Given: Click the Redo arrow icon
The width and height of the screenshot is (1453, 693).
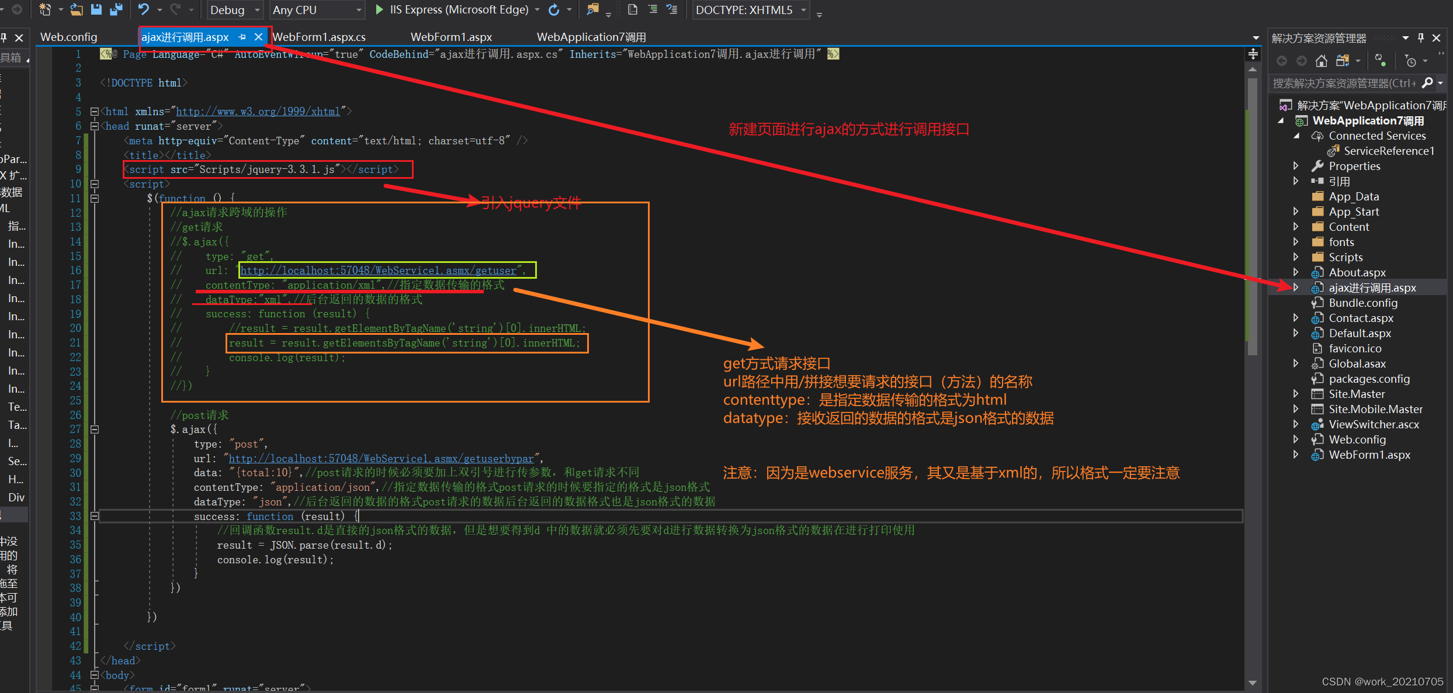Looking at the screenshot, I should click(175, 9).
